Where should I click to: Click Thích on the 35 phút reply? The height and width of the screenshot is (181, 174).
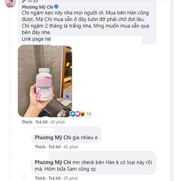(40, 178)
